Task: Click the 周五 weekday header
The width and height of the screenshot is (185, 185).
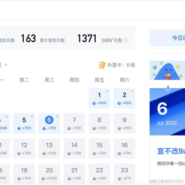Action: click(99, 80)
